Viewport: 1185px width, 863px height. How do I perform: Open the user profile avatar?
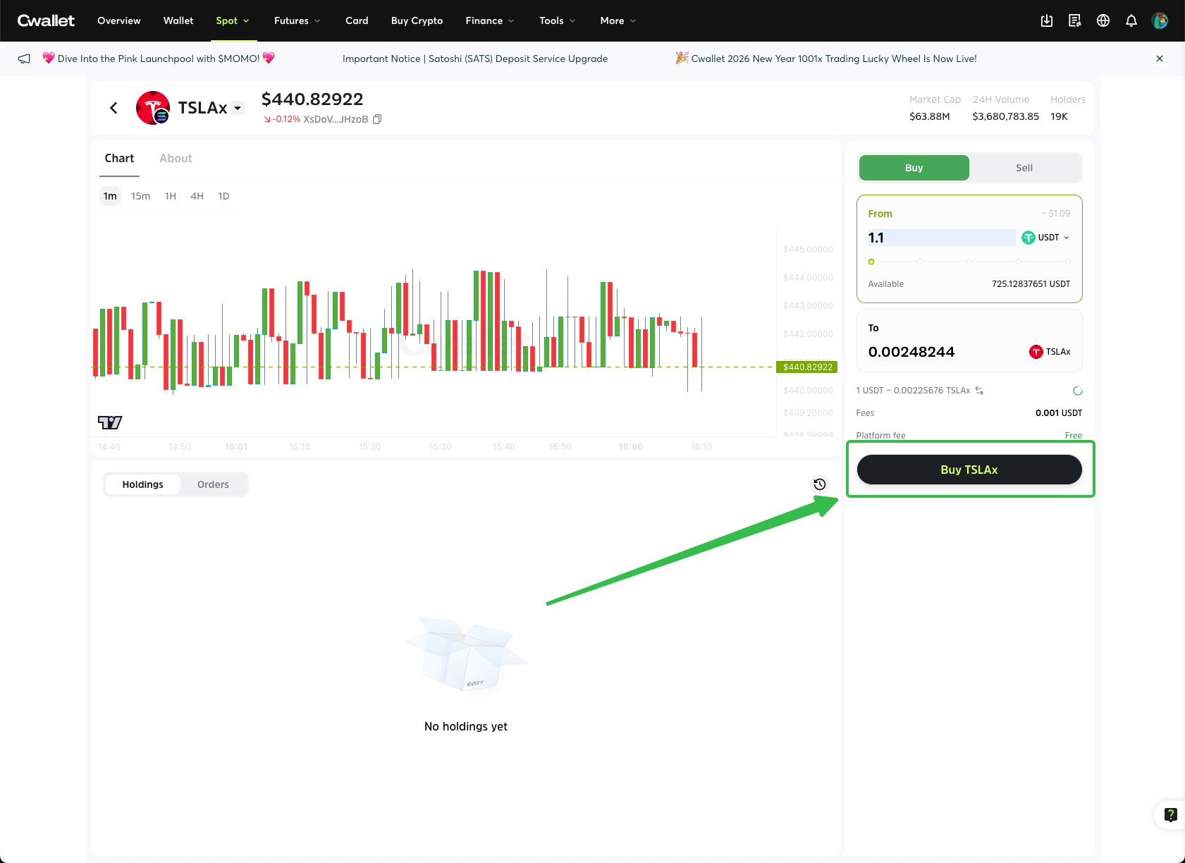[1160, 20]
